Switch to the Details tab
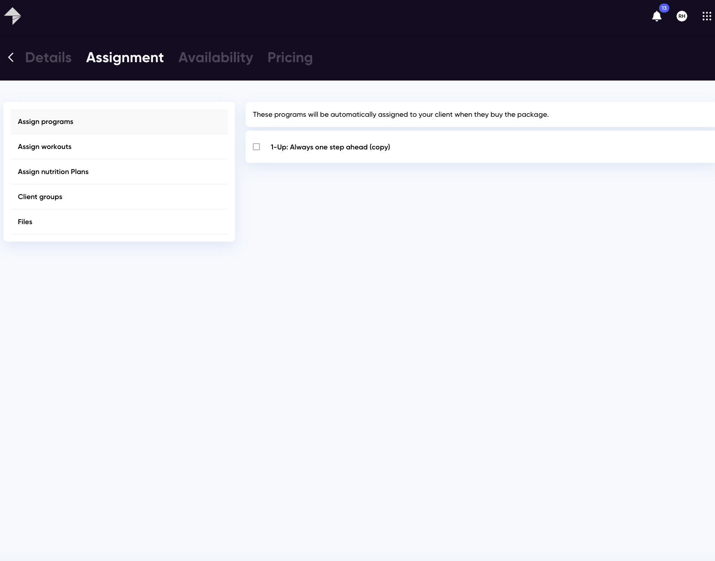 click(x=48, y=57)
